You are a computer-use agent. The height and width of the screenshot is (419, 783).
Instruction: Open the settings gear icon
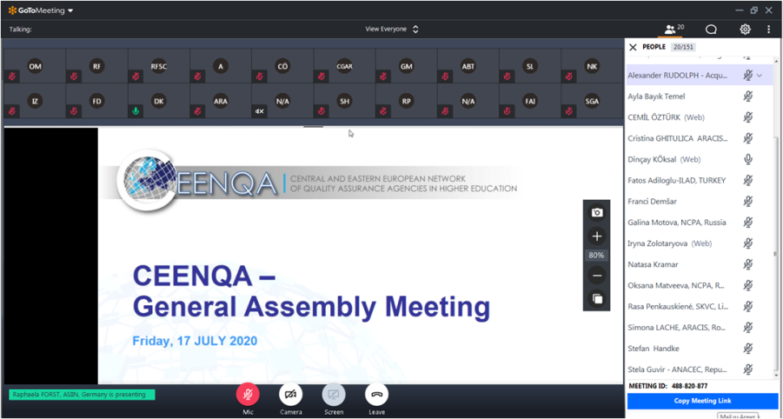pyautogui.click(x=745, y=30)
